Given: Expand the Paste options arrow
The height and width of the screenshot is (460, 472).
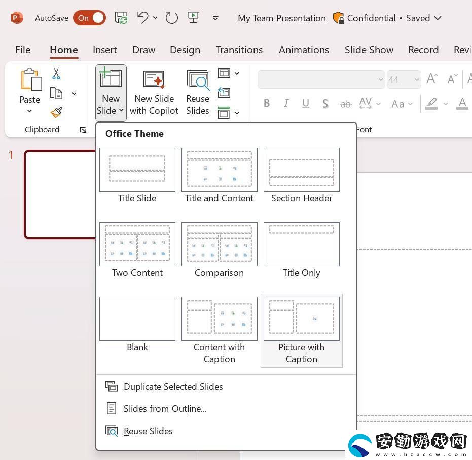Looking at the screenshot, I should (x=29, y=111).
